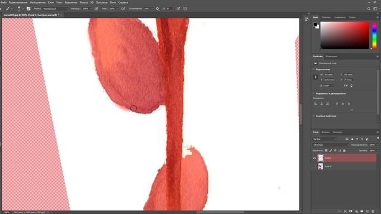Screen dimensions: 381x214
Task: Click the layer styles fx icon
Action: pos(345,212)
